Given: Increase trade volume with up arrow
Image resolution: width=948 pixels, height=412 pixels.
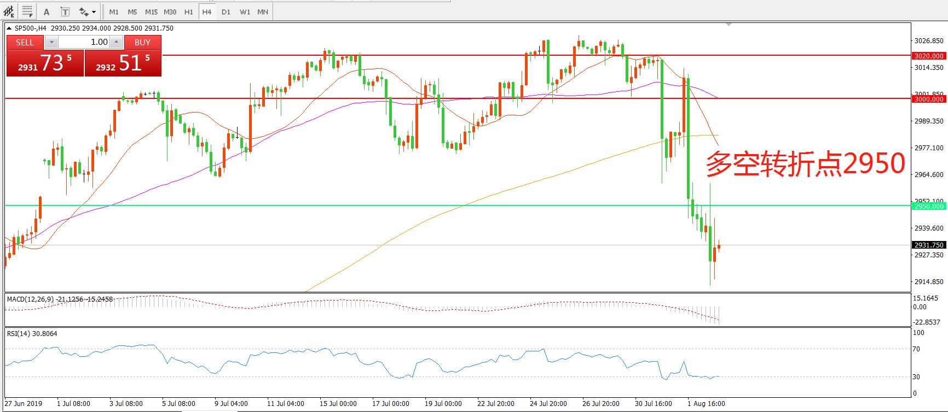Looking at the screenshot, I should [x=116, y=42].
